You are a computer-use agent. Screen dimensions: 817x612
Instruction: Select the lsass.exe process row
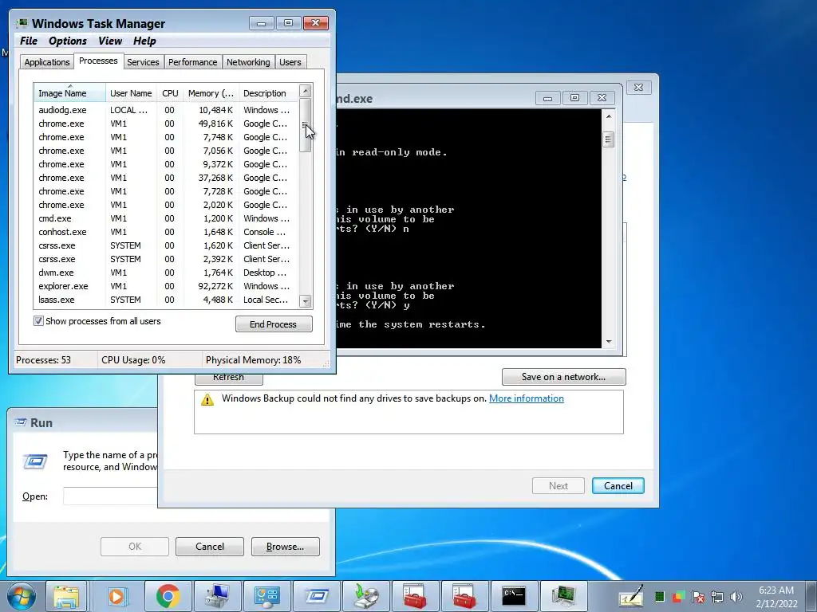pyautogui.click(x=166, y=300)
